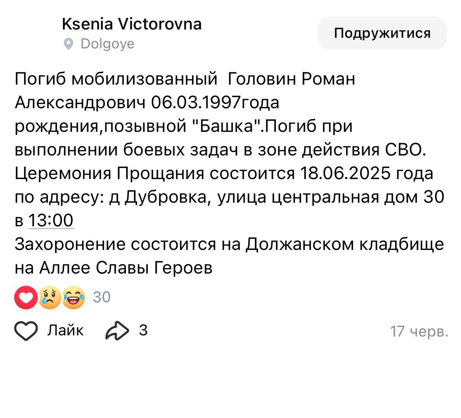Open the post timestamp 17 черв.

click(419, 332)
